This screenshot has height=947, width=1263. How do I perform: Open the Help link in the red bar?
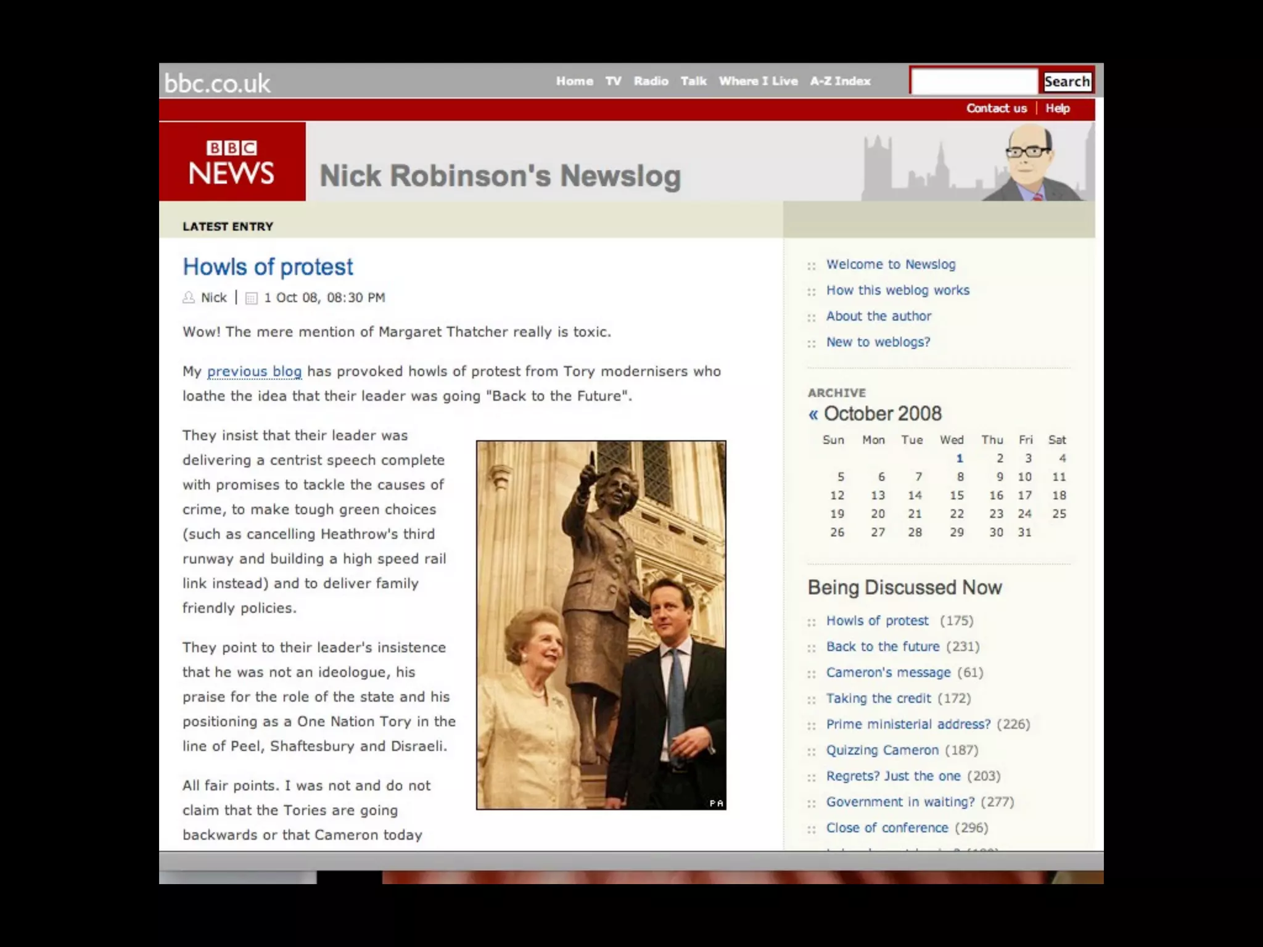click(x=1057, y=109)
